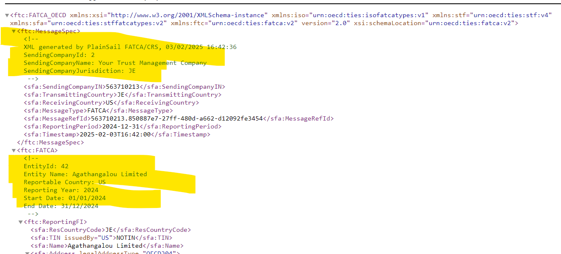
Task: Click the xmlns:xsi XMLSchema-instance URL attribute
Action: 169,15
